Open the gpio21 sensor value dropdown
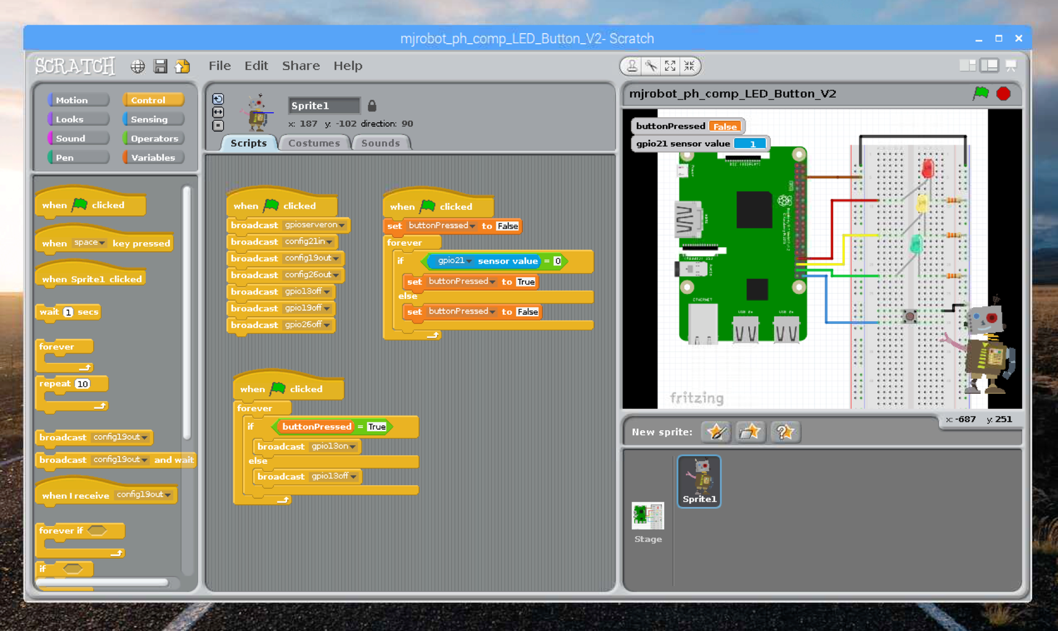This screenshot has height=631, width=1058. 470,261
